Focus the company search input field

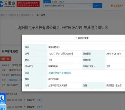67,6
